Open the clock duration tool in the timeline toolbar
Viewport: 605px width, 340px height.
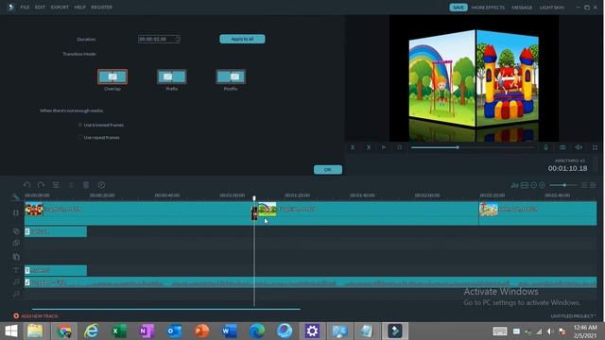101,185
